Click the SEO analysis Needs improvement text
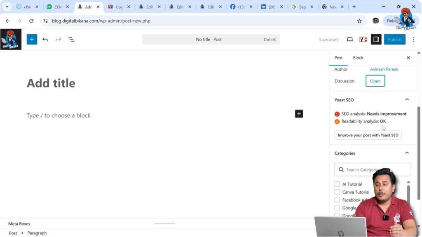 [374, 114]
